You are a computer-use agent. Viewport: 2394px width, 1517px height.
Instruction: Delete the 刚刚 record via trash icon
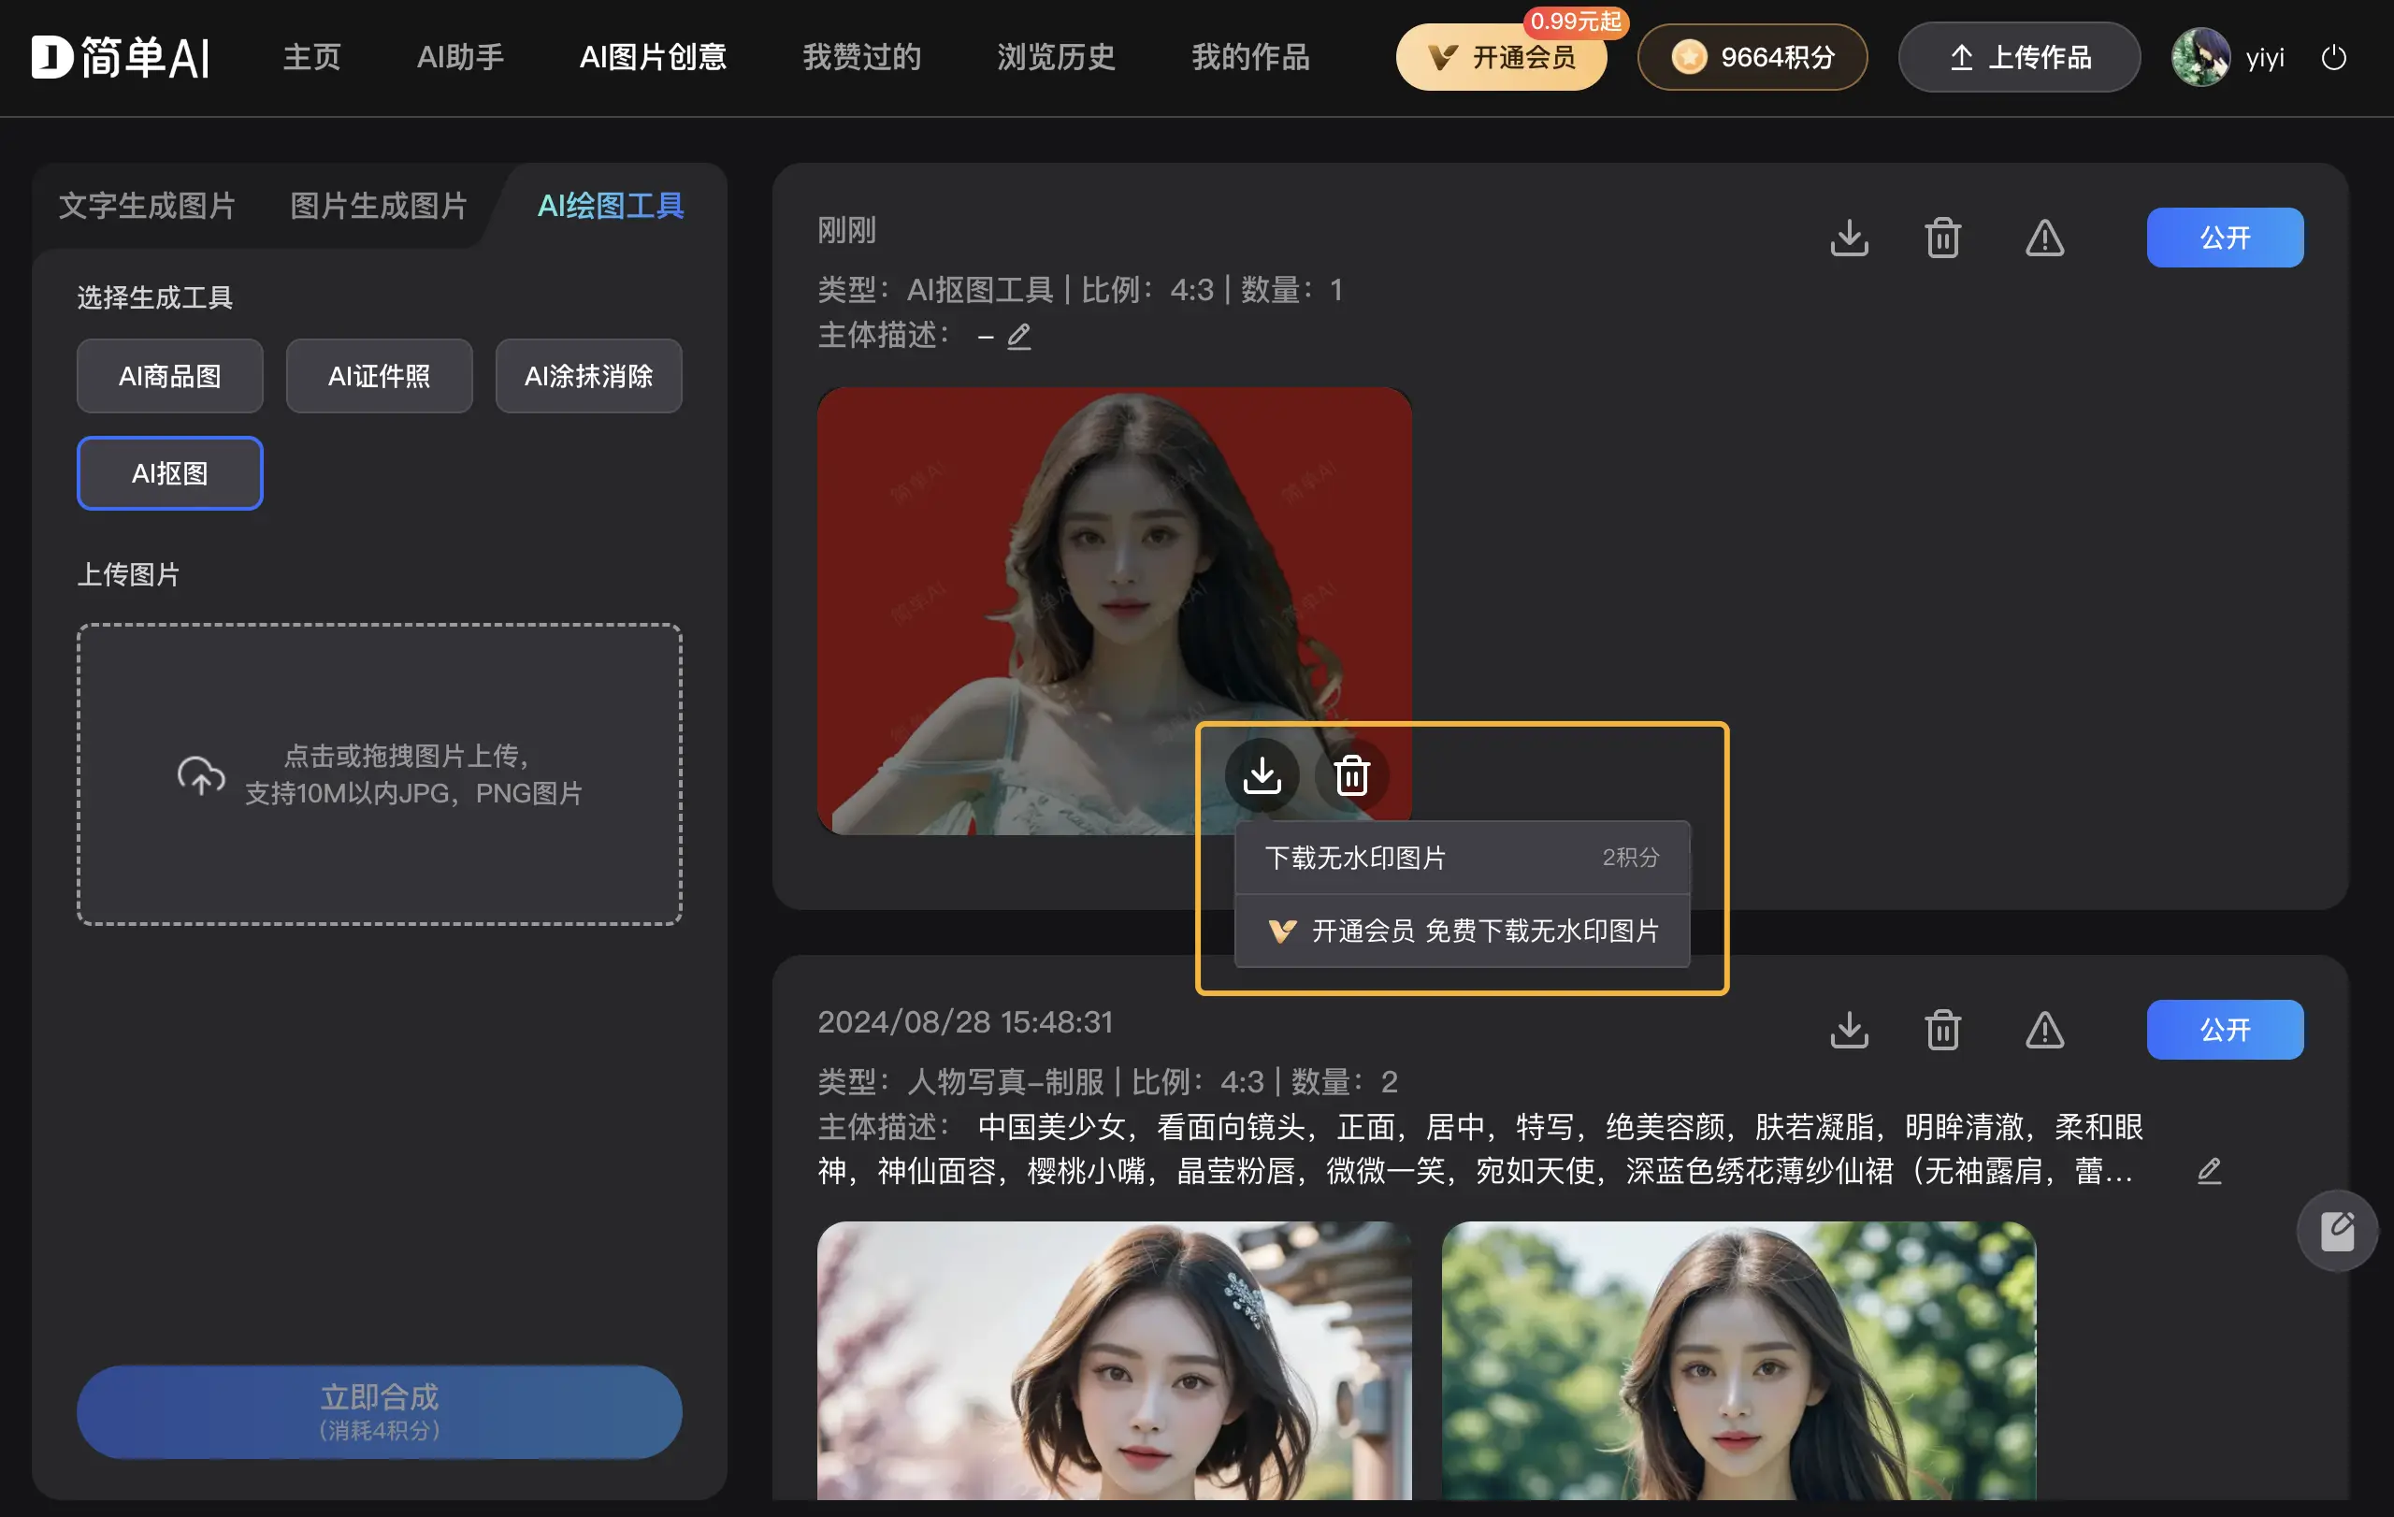[1942, 238]
